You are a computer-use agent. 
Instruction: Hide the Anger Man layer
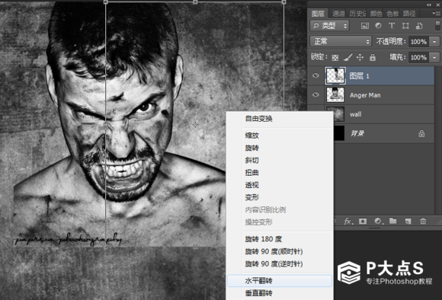click(315, 94)
